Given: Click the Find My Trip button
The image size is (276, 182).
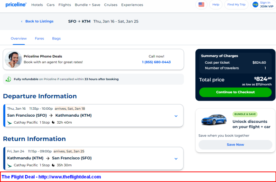Looking at the screenshot, I should [236, 5].
